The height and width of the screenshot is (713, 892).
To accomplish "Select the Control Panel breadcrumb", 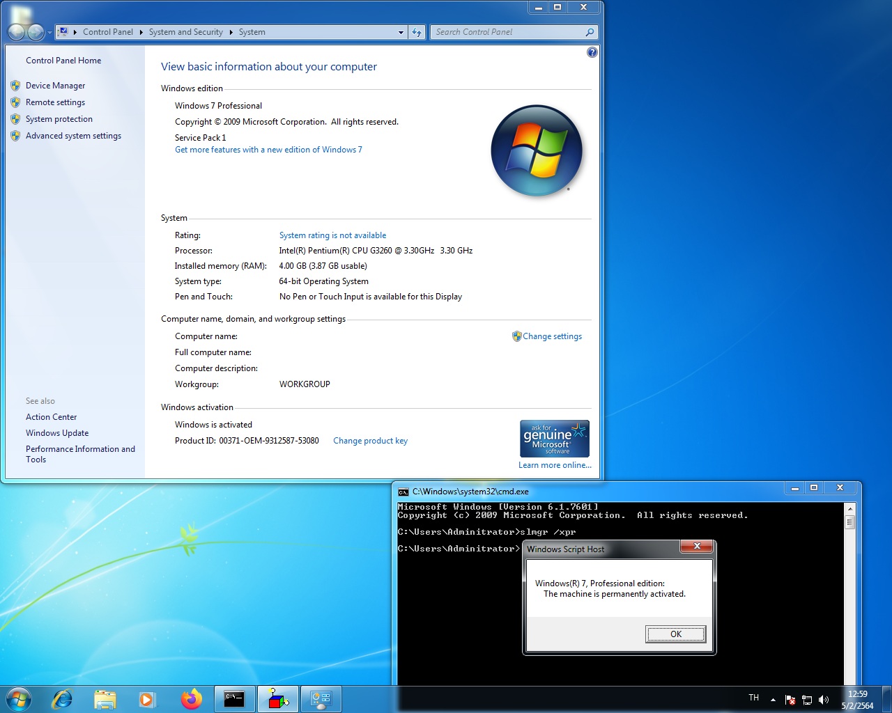I will click(x=107, y=32).
